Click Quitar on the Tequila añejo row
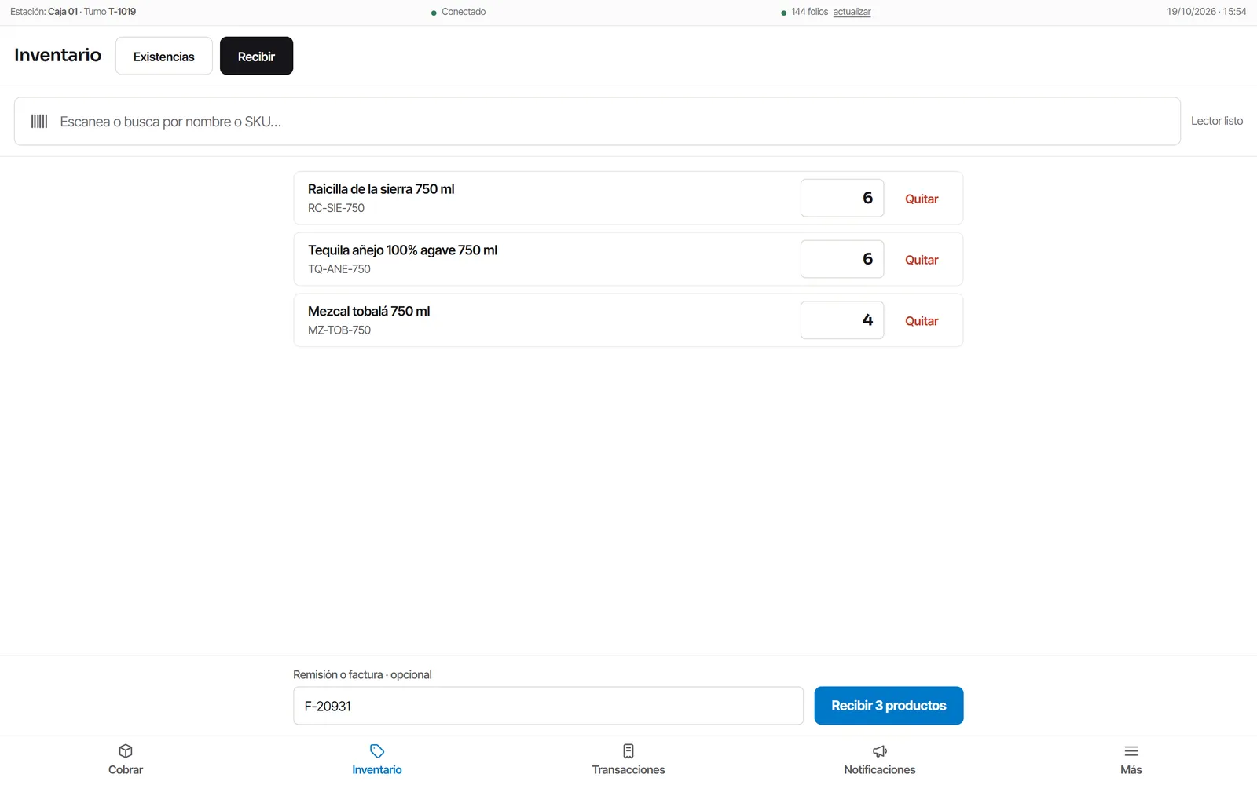The height and width of the screenshot is (785, 1257). point(922,260)
